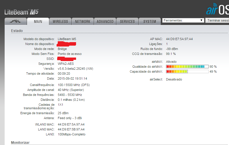Select the date value 2015-09-02 19:51:14
229x145 pixels.
[x=73, y=78]
